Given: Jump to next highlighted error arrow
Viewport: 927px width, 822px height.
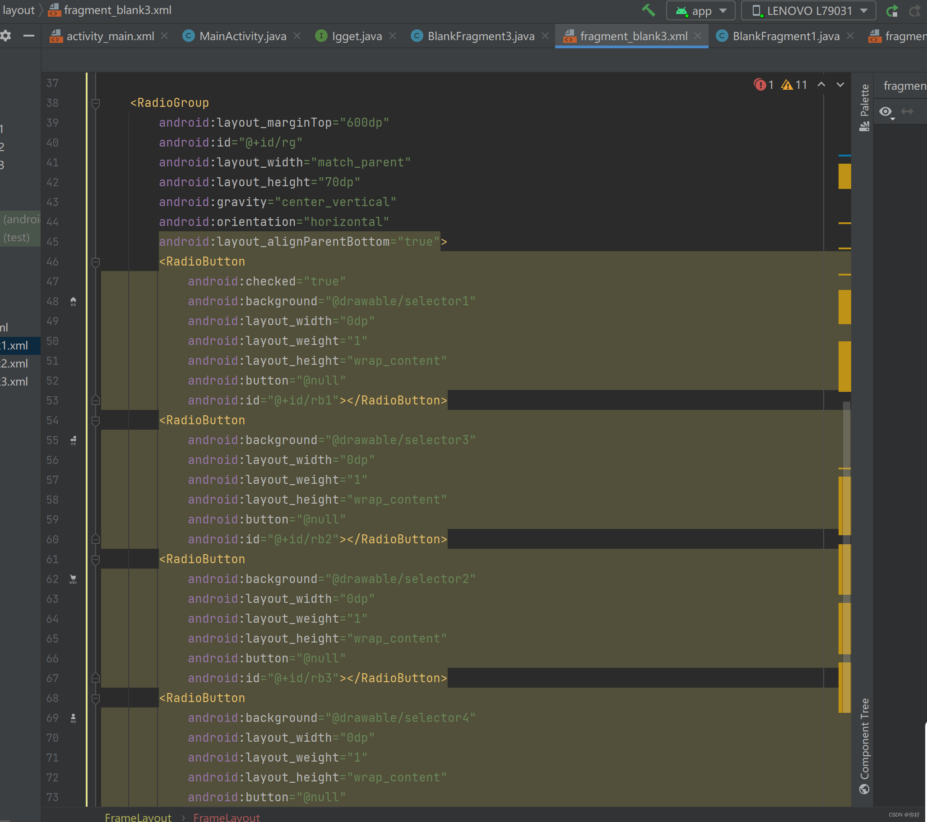Looking at the screenshot, I should coord(840,85).
